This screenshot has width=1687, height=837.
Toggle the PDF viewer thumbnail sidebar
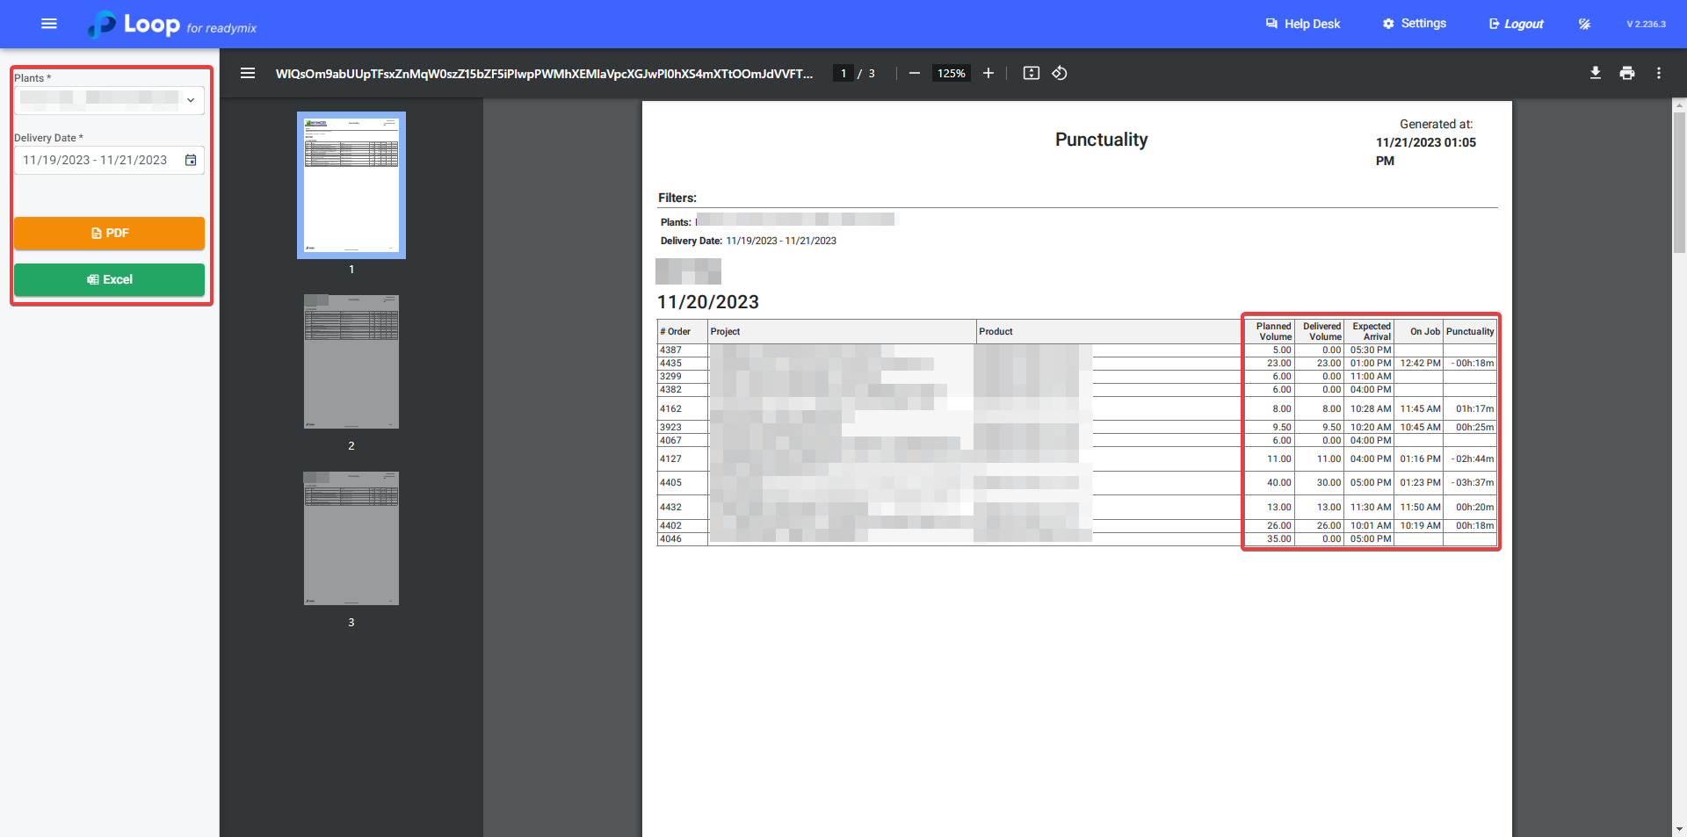tap(248, 73)
